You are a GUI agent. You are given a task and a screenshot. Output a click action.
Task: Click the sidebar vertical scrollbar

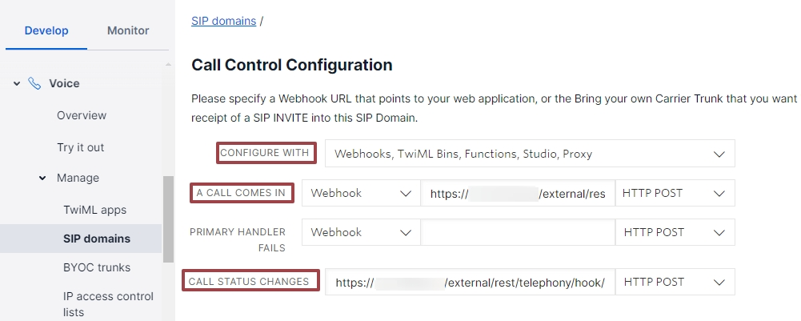(x=168, y=219)
